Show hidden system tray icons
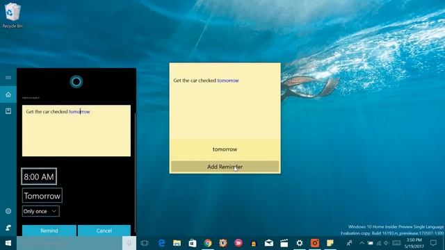Viewport: 445px width, 250px height. (362, 243)
